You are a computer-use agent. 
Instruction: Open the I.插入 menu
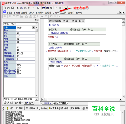(x=31, y=13)
